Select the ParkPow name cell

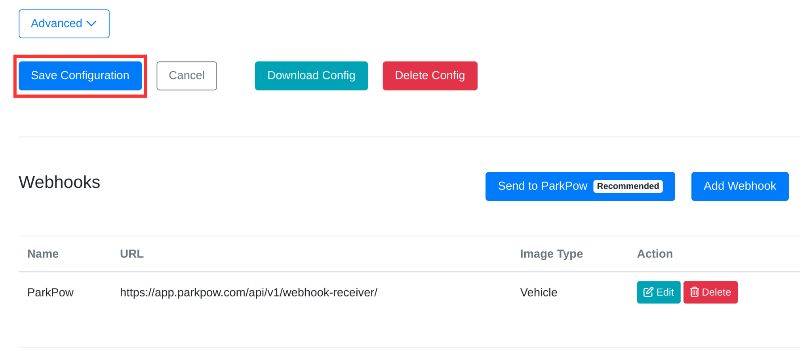click(x=50, y=293)
